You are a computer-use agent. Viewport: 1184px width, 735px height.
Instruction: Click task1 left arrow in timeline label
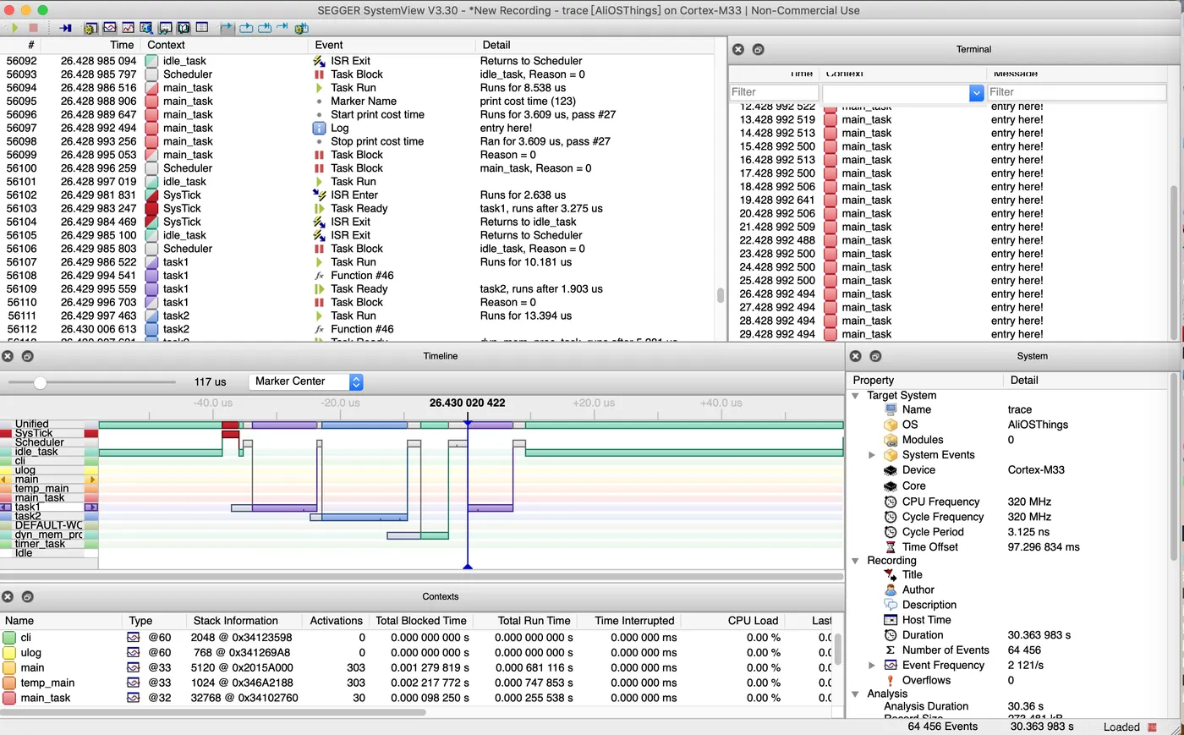coord(5,507)
